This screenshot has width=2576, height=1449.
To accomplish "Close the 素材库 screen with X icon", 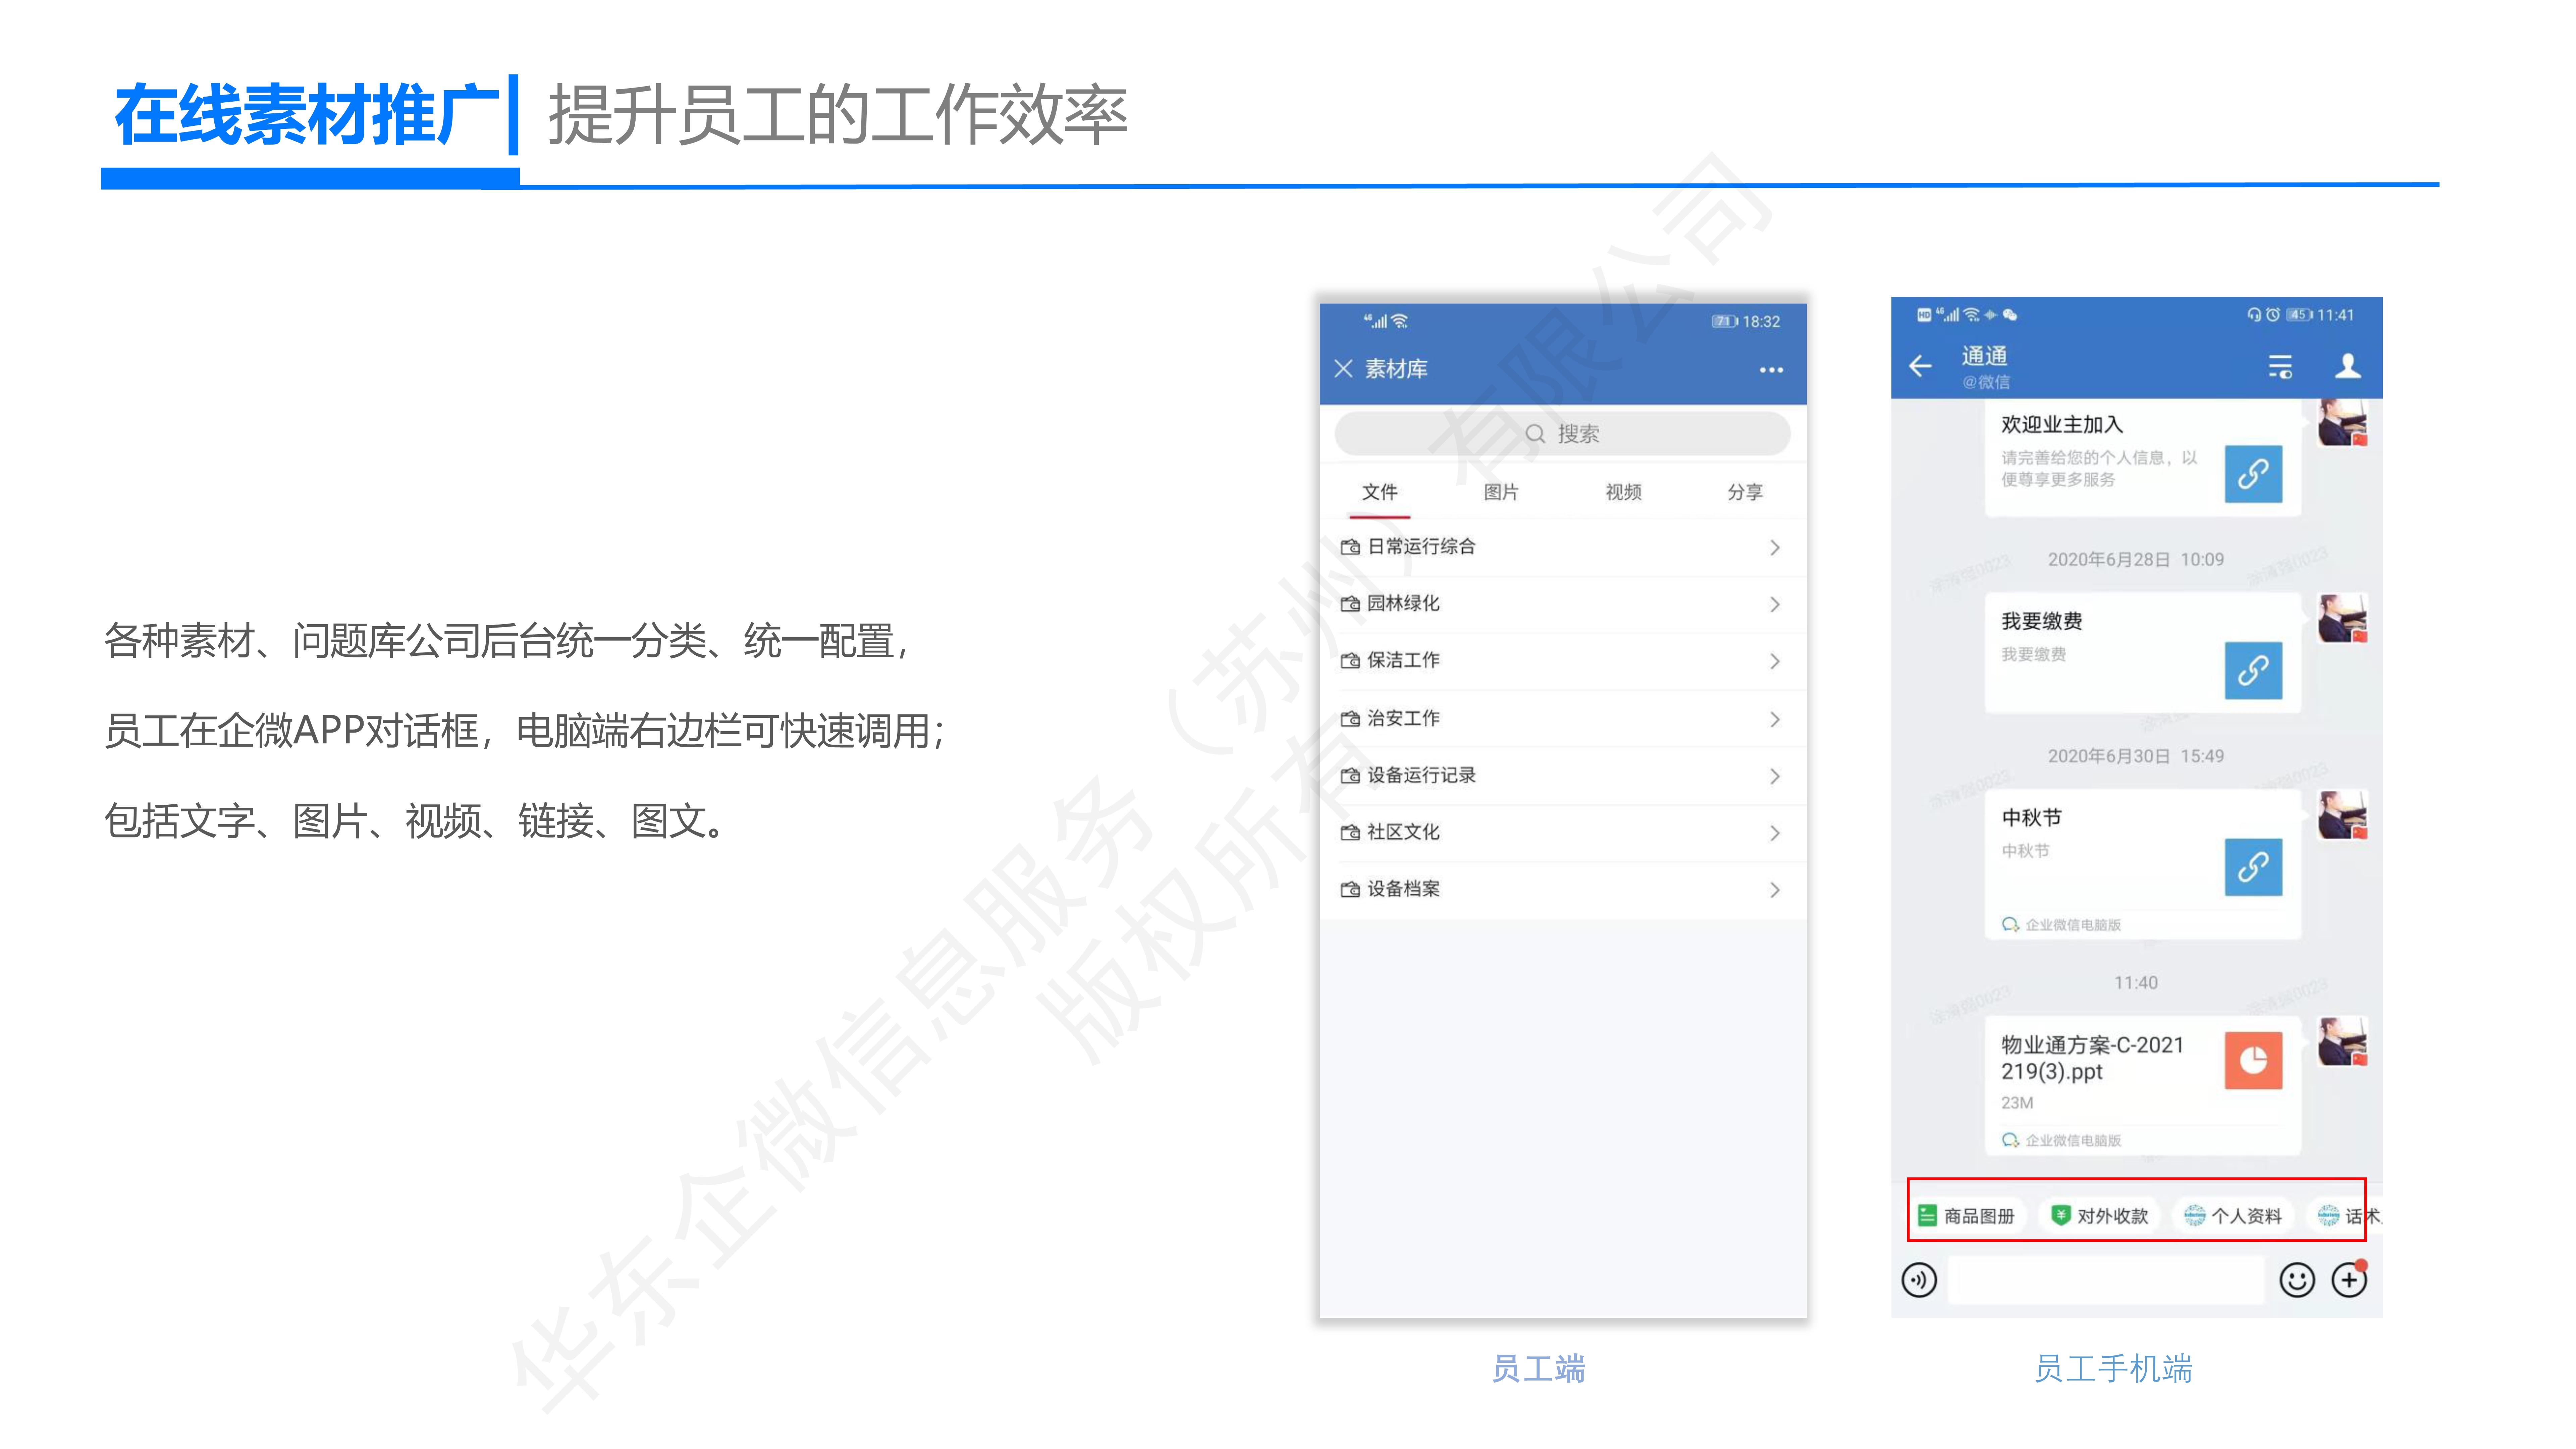I will pos(1343,369).
